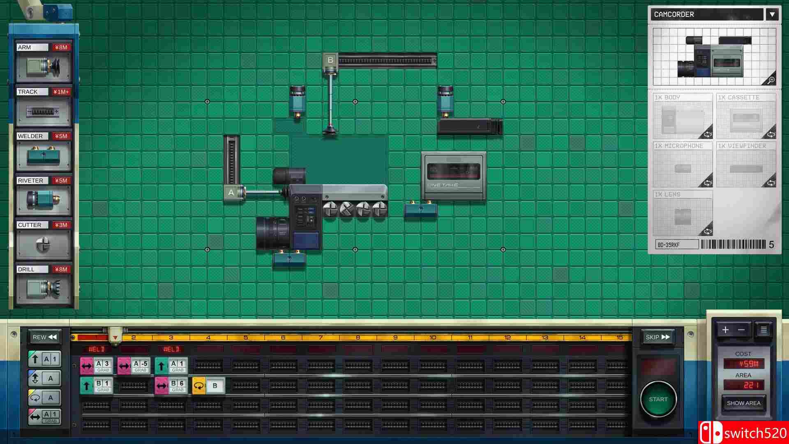Select the Cutter tool
789x444 pixels.
point(44,244)
